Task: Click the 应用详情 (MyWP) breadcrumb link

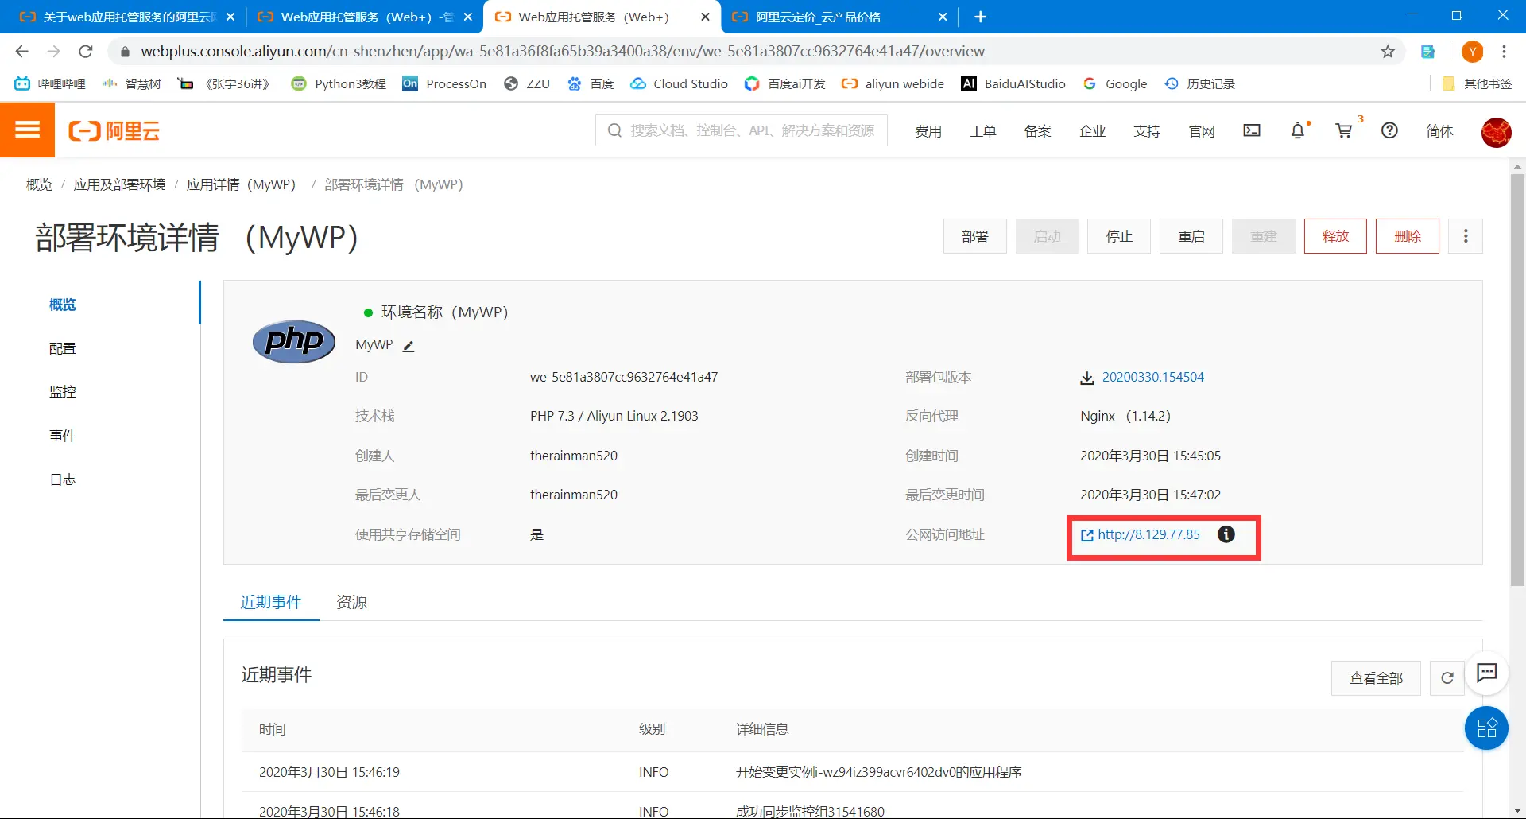Action: click(242, 184)
